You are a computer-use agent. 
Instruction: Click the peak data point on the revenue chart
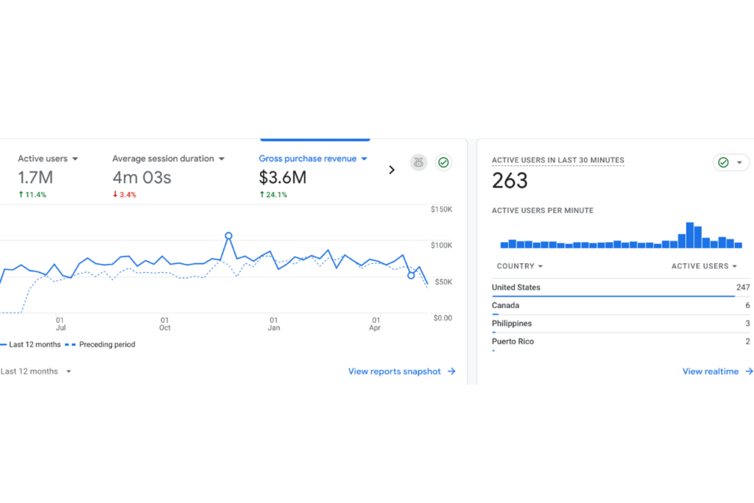(x=228, y=236)
